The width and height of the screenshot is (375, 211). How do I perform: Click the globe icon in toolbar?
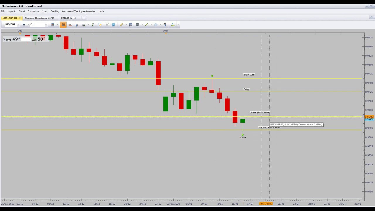pos(114,25)
